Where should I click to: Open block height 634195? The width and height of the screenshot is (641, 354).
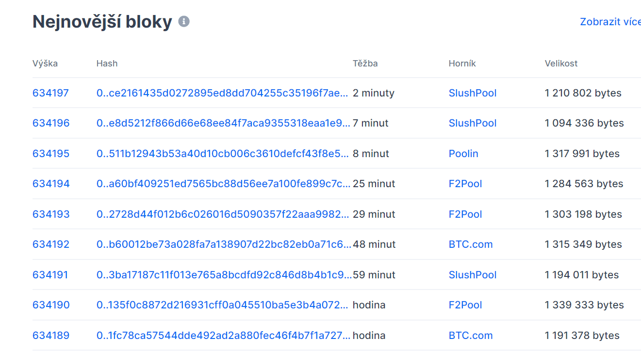coord(51,154)
